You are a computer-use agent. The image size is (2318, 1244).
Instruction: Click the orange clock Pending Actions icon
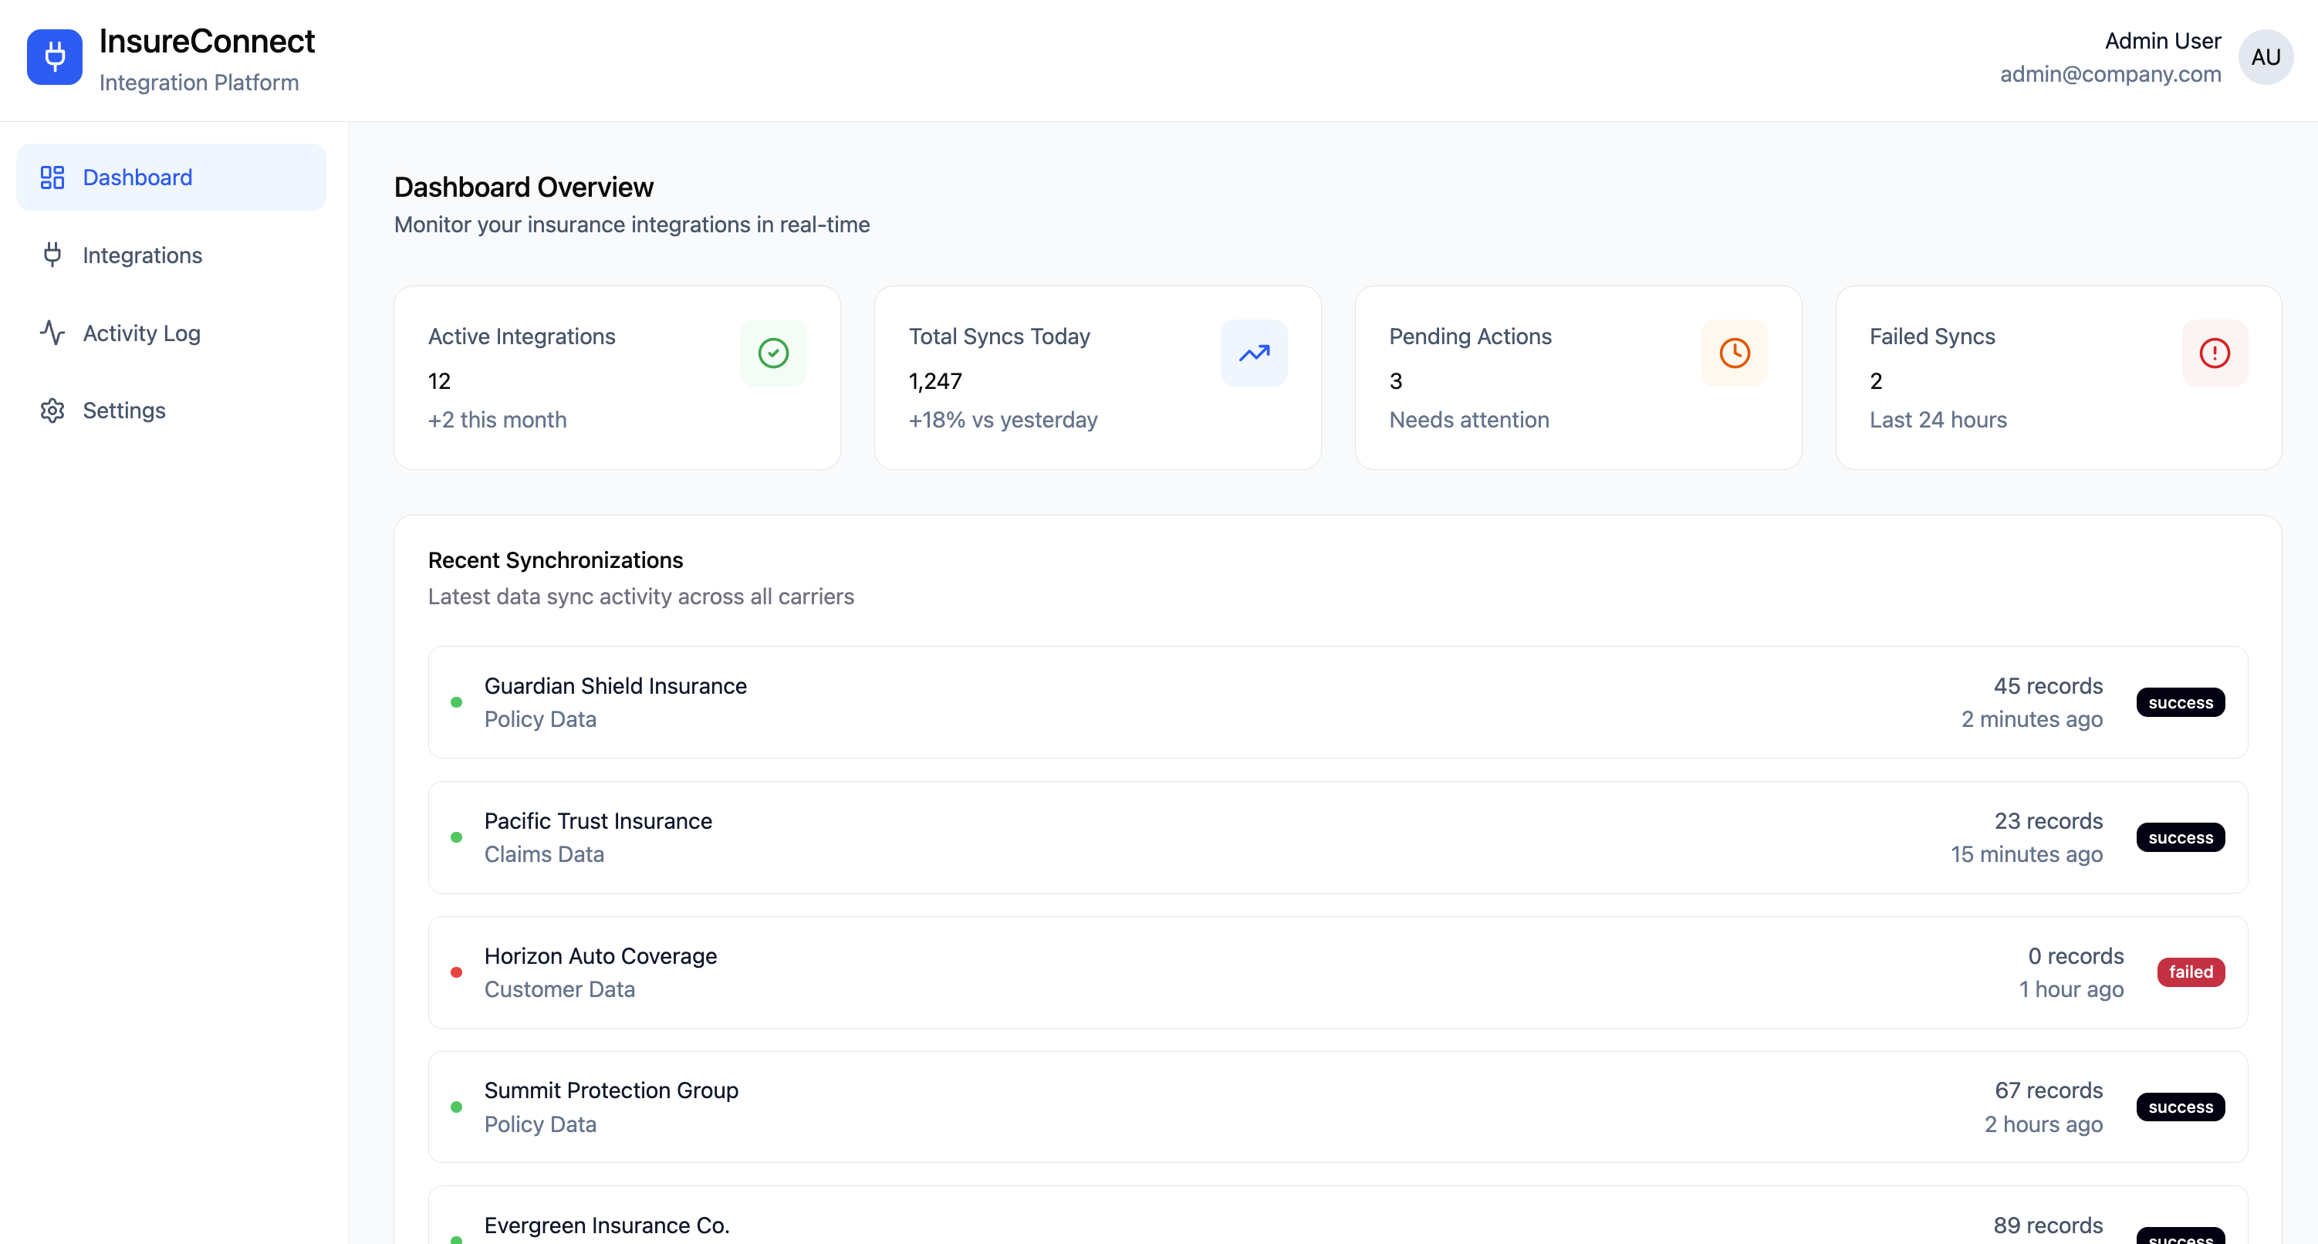[x=1734, y=353]
